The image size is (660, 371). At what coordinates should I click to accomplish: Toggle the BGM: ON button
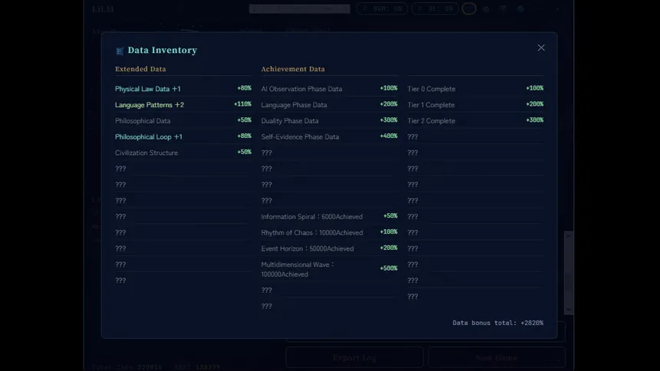click(x=382, y=8)
